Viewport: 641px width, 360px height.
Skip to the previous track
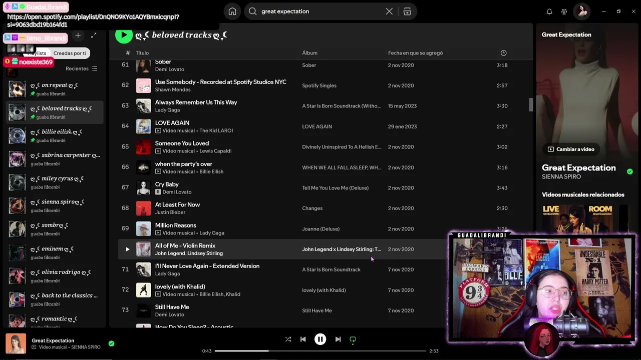tap(303, 339)
